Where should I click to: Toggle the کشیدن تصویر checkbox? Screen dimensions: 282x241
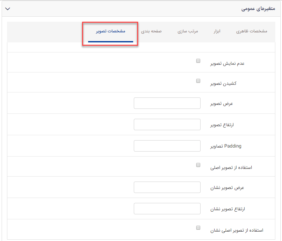pyautogui.click(x=198, y=81)
